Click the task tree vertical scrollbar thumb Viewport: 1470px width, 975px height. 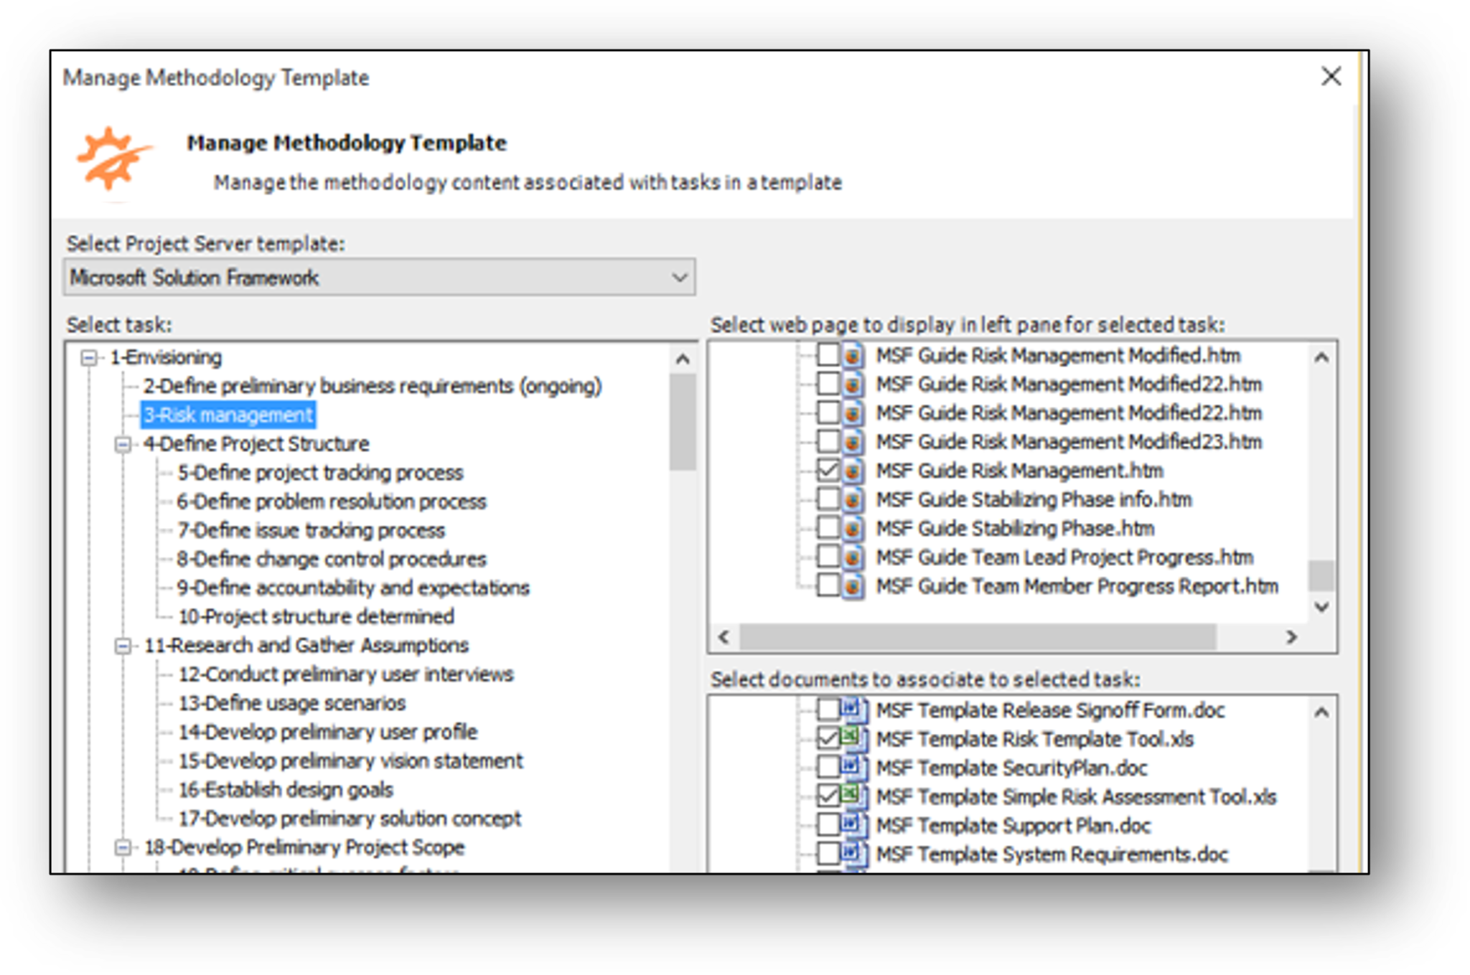683,422
